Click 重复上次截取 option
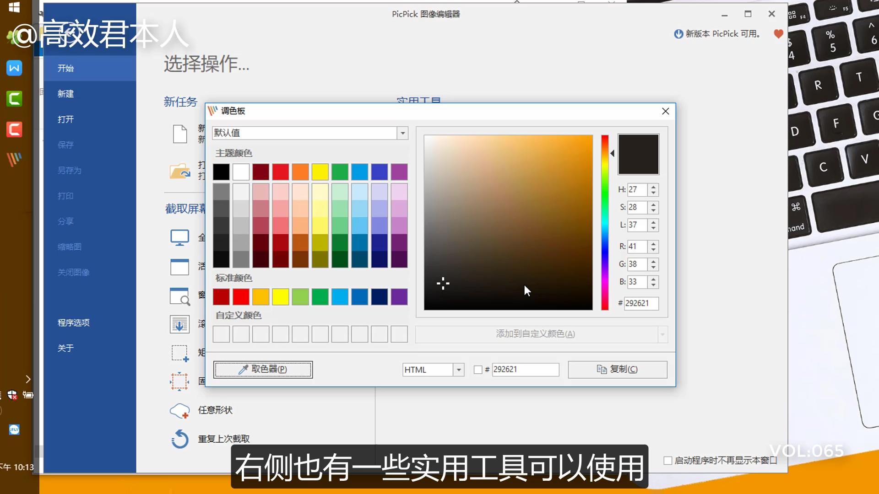Screen dimensions: 879x494 (x=224, y=439)
